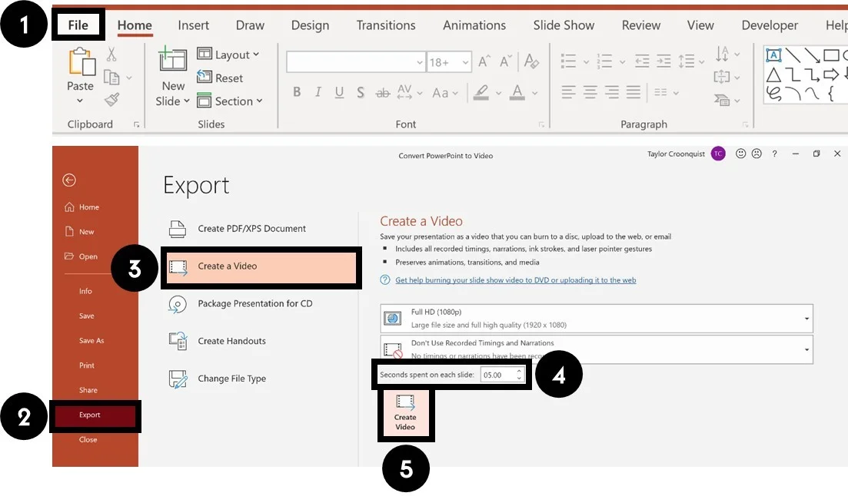
Task: Click the Text Direction icon
Action: pyautogui.click(x=722, y=54)
